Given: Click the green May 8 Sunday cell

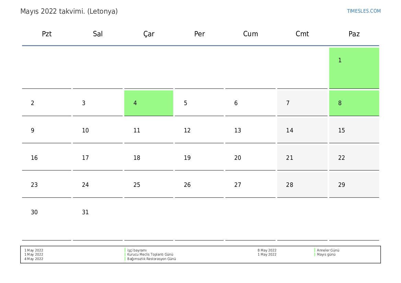Looking at the screenshot, I should 354,103.
